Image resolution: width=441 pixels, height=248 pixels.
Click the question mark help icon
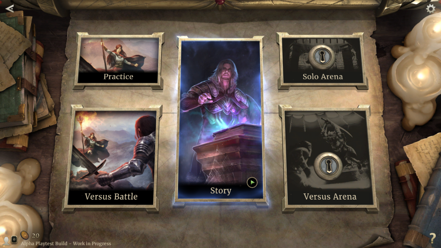tap(432, 238)
